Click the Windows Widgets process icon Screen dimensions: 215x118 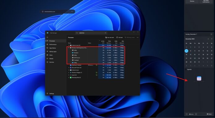[x=71, y=73]
